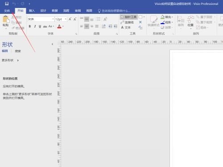223x167 pixels.
Task: Select the Text Block tool icon
Action: (x=140, y=28)
